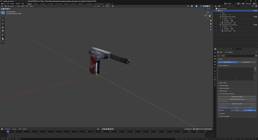258x140 pixels.
Task: Open the Physics properties tab
Action: tap(215, 74)
